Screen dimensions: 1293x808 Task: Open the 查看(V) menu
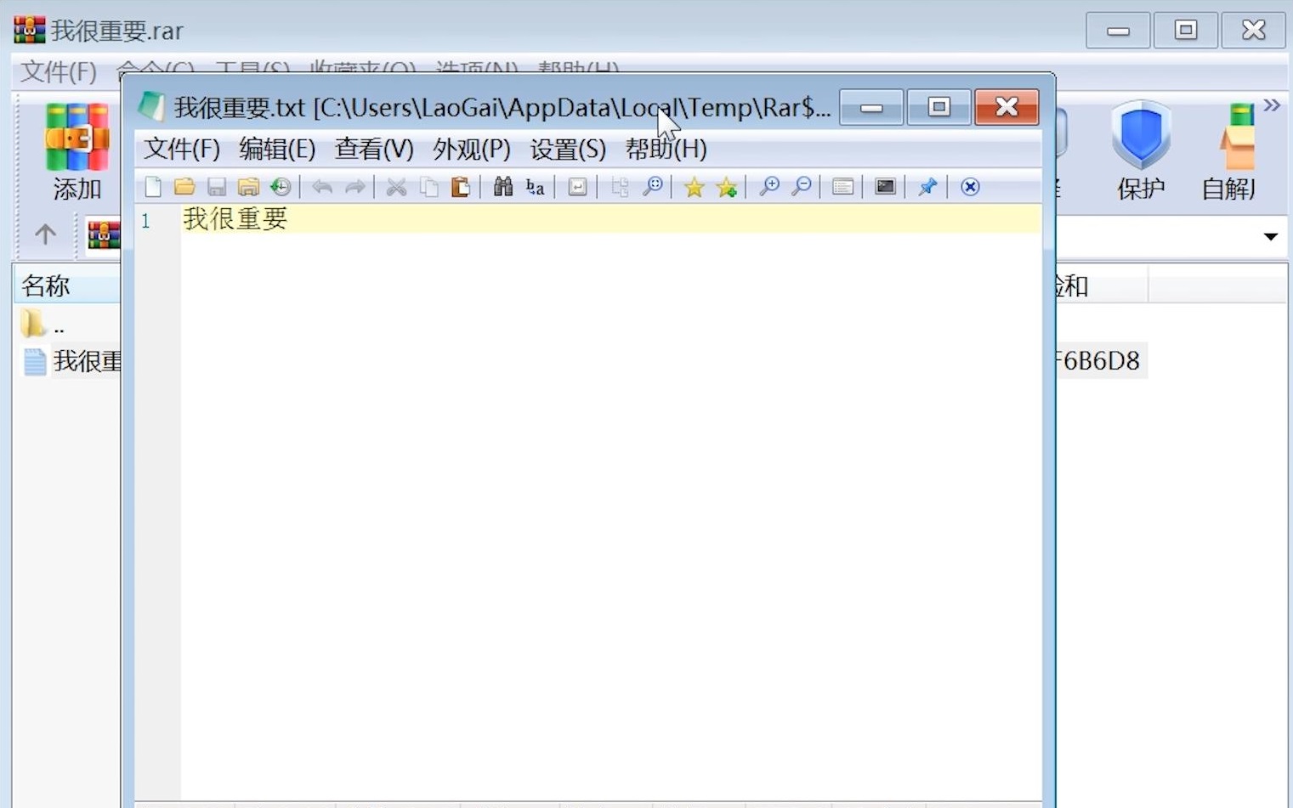[374, 150]
